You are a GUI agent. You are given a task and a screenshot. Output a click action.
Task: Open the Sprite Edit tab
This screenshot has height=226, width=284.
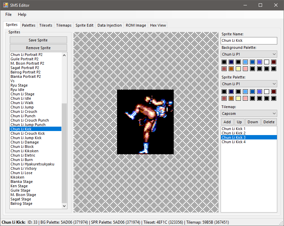click(84, 25)
